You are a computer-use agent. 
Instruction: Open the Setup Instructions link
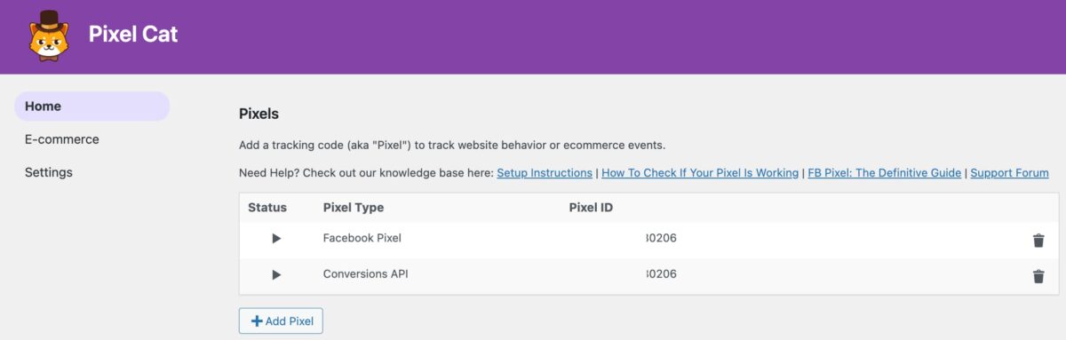click(545, 173)
